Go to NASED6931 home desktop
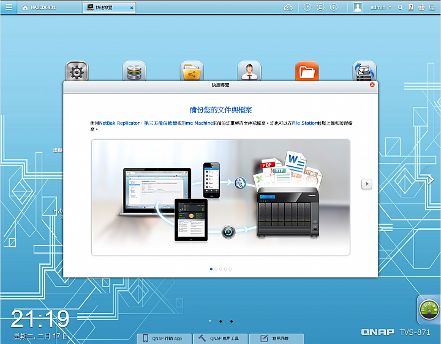 click(39, 7)
